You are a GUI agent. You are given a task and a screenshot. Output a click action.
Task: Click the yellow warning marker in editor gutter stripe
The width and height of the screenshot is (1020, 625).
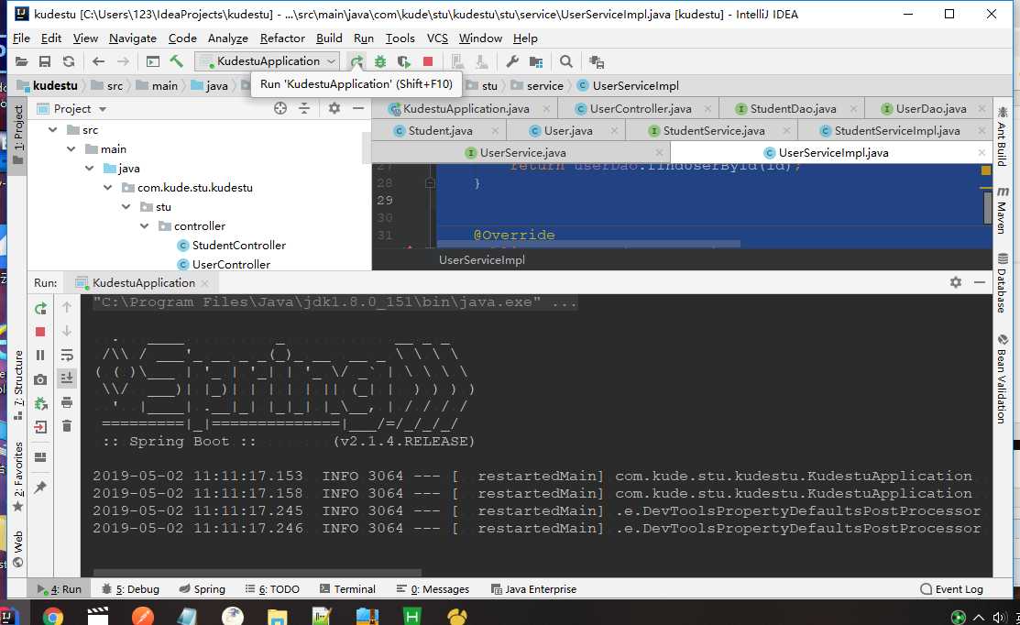tap(986, 170)
